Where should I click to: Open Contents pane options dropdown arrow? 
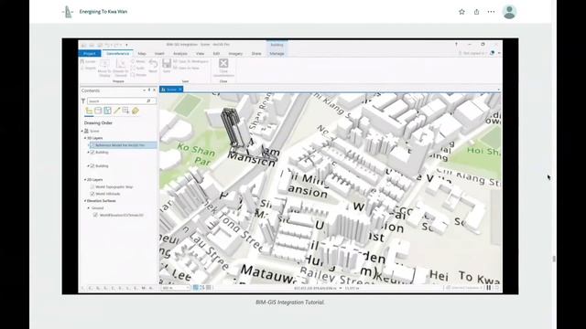[145, 90]
